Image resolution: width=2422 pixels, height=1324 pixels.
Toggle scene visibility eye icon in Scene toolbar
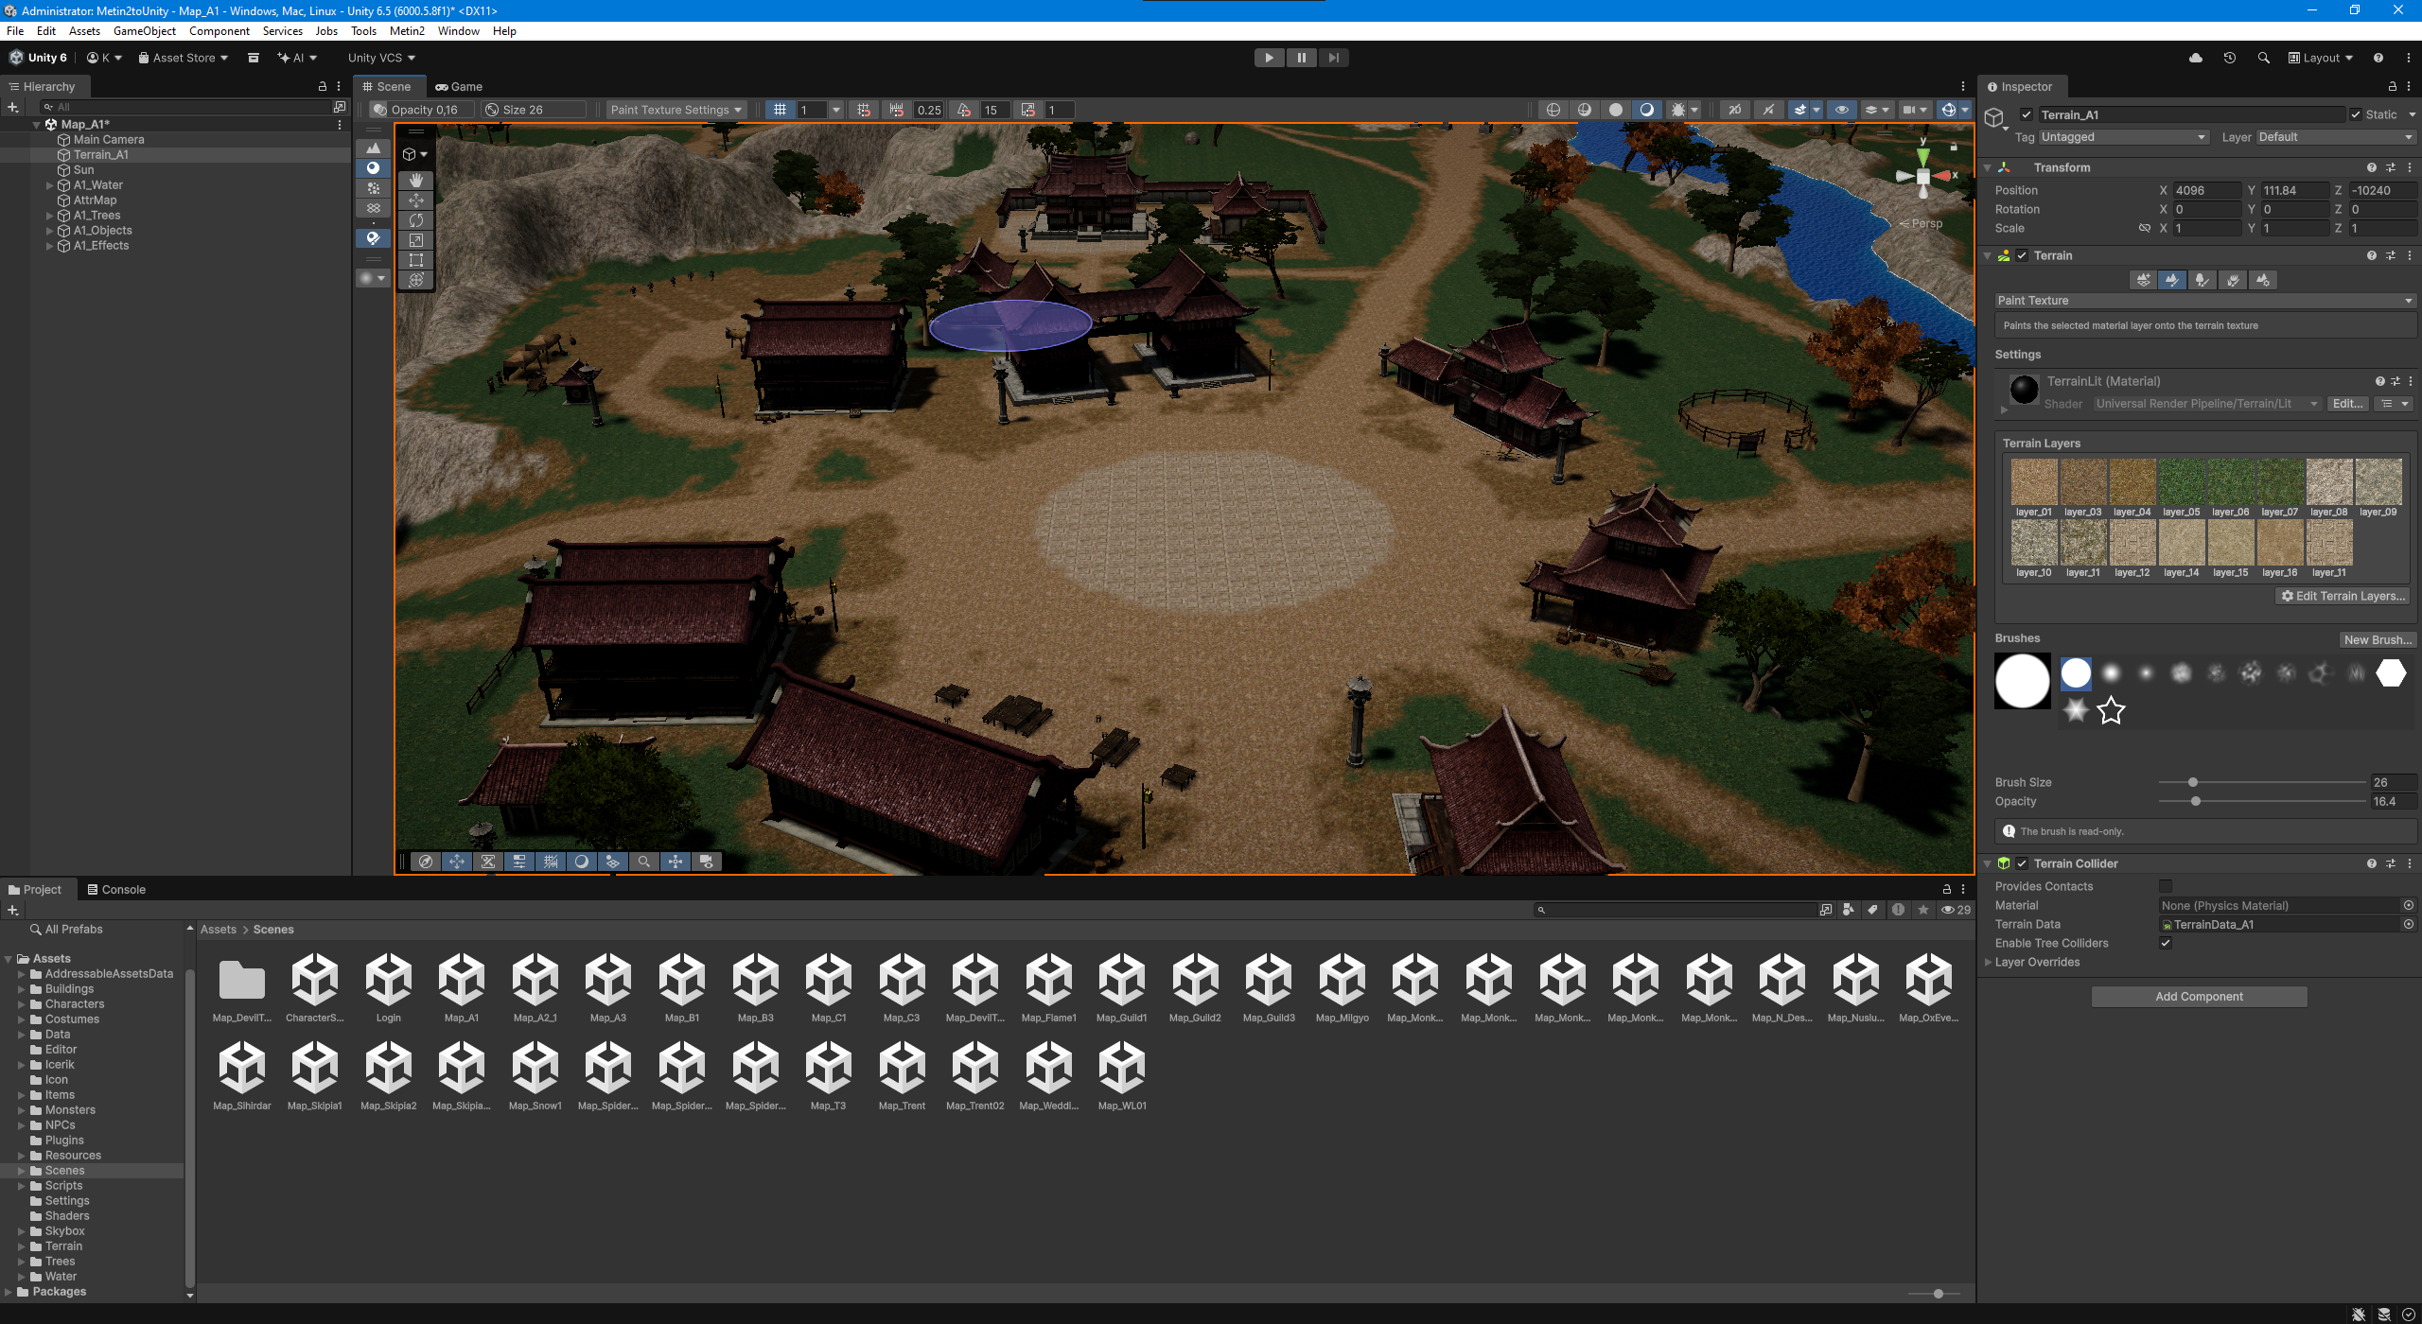point(1841,110)
